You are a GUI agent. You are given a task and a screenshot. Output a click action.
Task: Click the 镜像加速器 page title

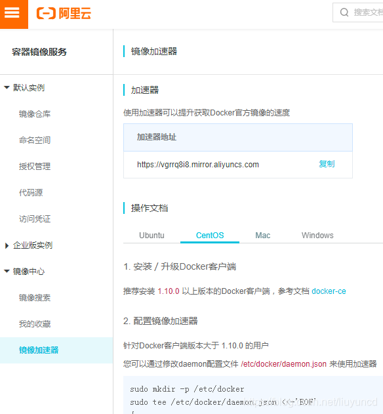154,51
